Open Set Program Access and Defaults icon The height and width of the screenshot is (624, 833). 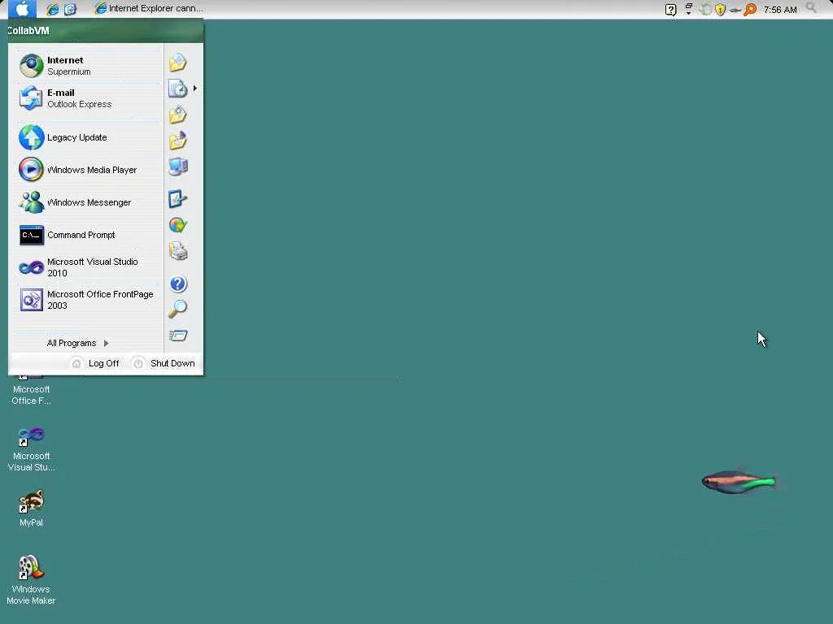click(x=178, y=225)
